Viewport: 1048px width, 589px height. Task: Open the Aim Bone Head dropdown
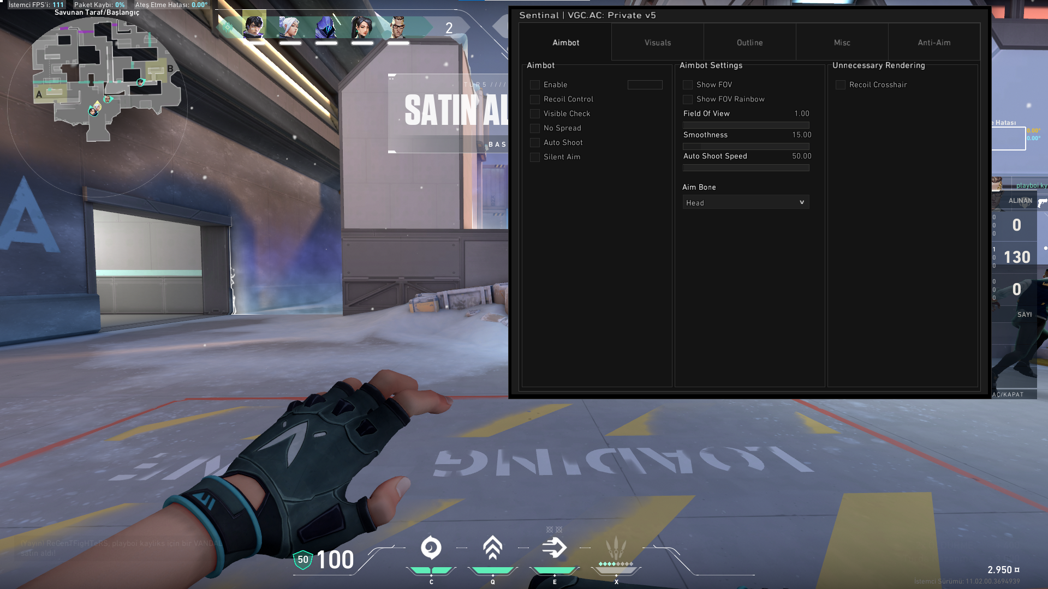(746, 202)
